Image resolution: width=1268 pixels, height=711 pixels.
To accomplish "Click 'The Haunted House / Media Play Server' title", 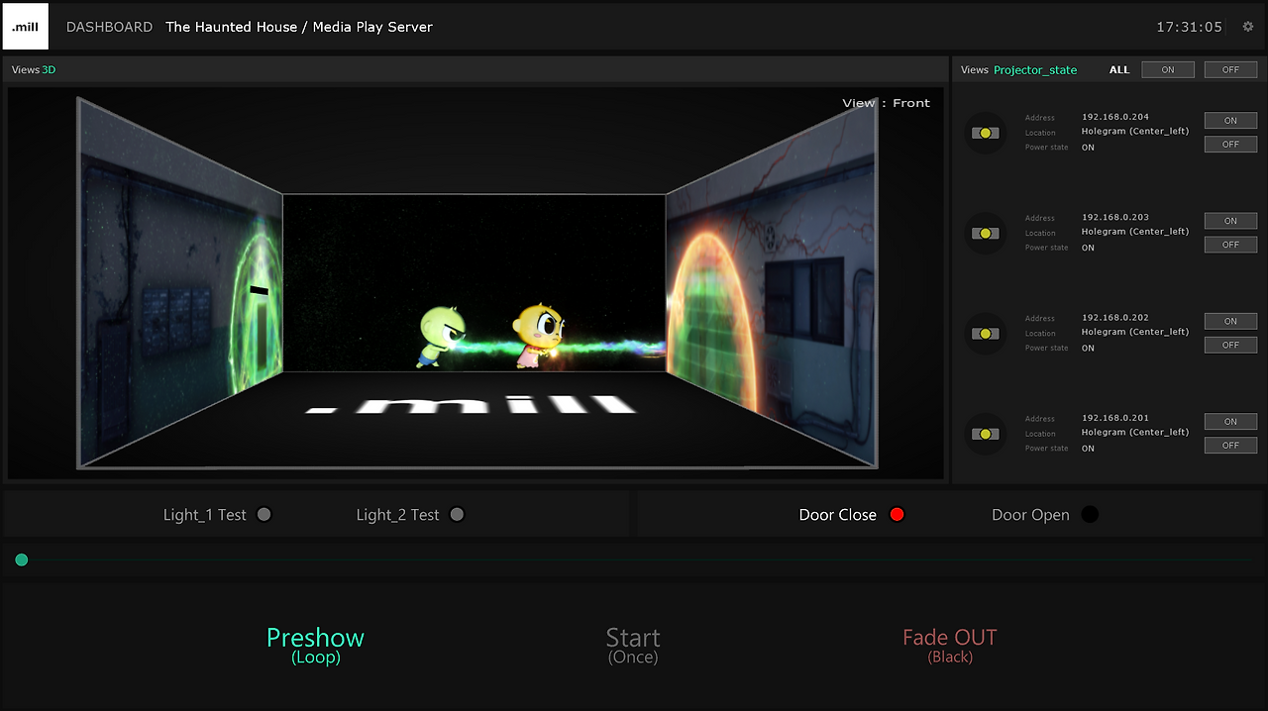I will pos(299,27).
